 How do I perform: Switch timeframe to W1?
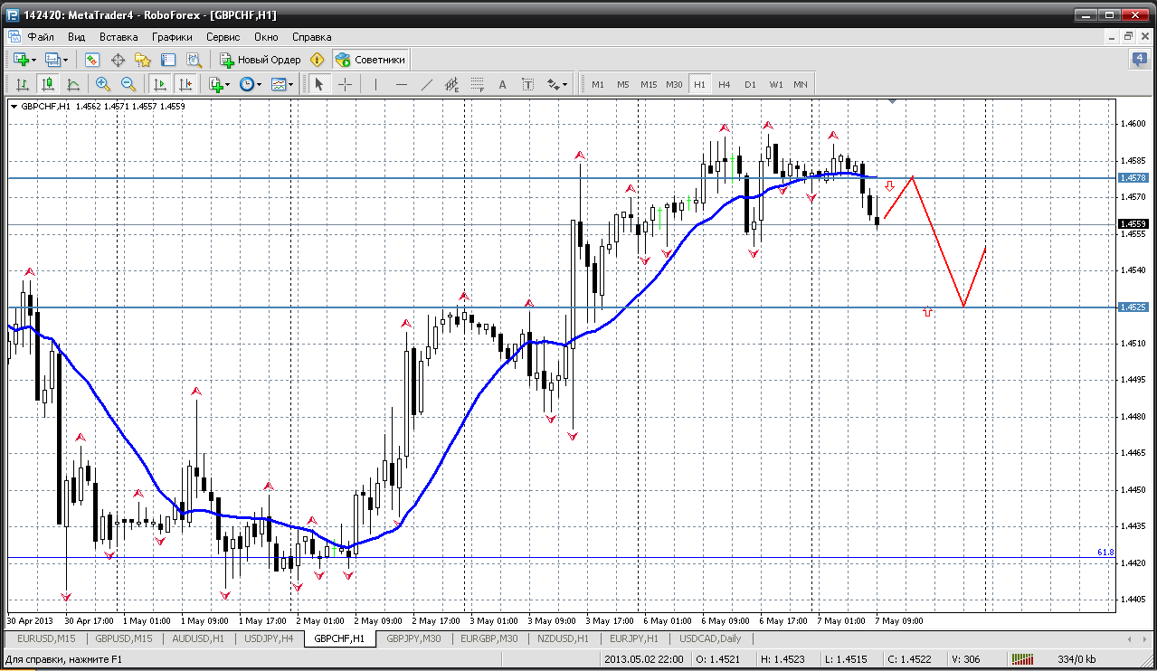(x=776, y=84)
